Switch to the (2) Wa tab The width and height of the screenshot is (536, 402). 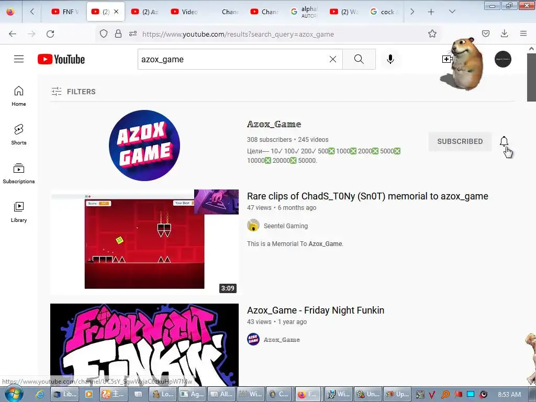[343, 12]
